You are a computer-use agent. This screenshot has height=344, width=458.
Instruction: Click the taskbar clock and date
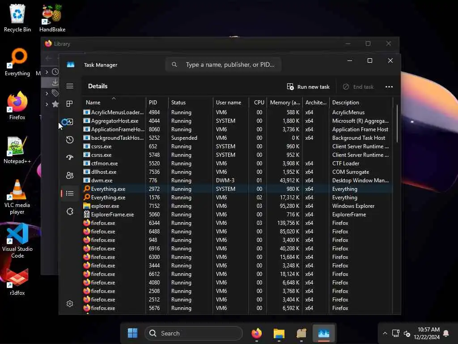tap(426, 333)
